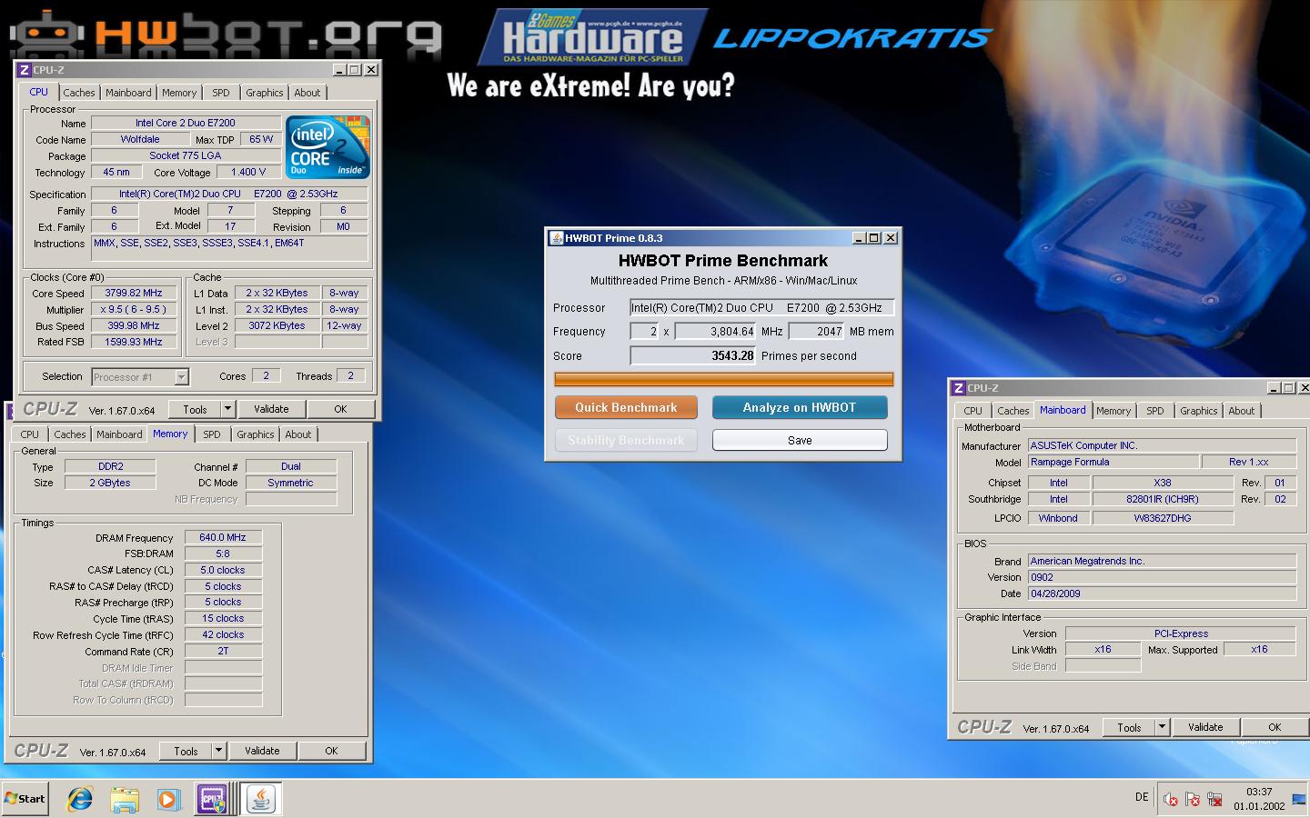Click the title icon of the Mainboard CPU-Z window
Viewport: 1310px width, 818px height.
(x=958, y=388)
